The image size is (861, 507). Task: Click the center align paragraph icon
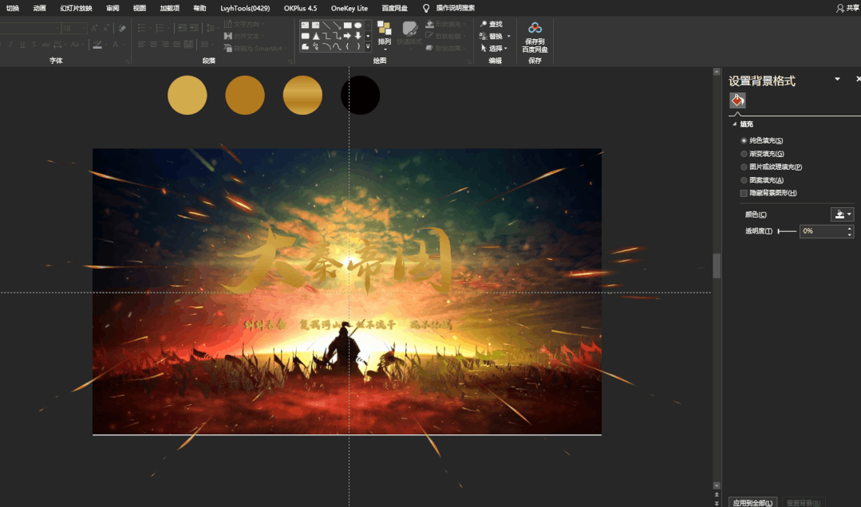coord(153,44)
